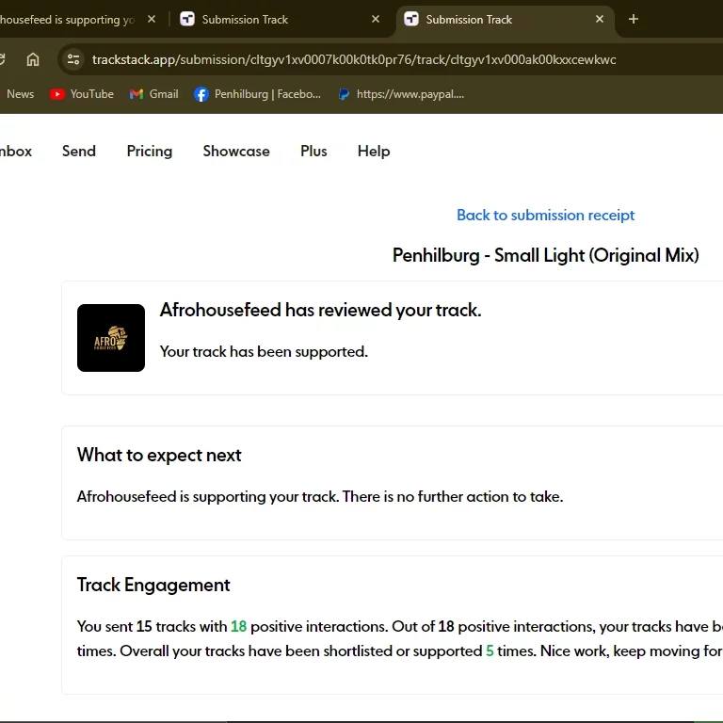Open the PayPal bookmark
Viewport: 723px width, 723px height.
401,94
